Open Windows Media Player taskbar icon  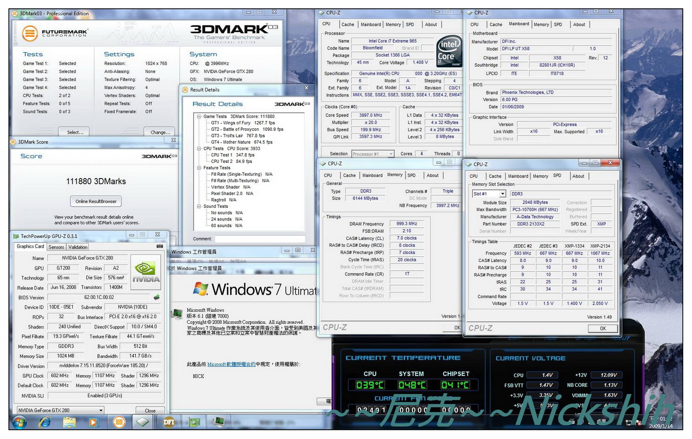click(94, 422)
